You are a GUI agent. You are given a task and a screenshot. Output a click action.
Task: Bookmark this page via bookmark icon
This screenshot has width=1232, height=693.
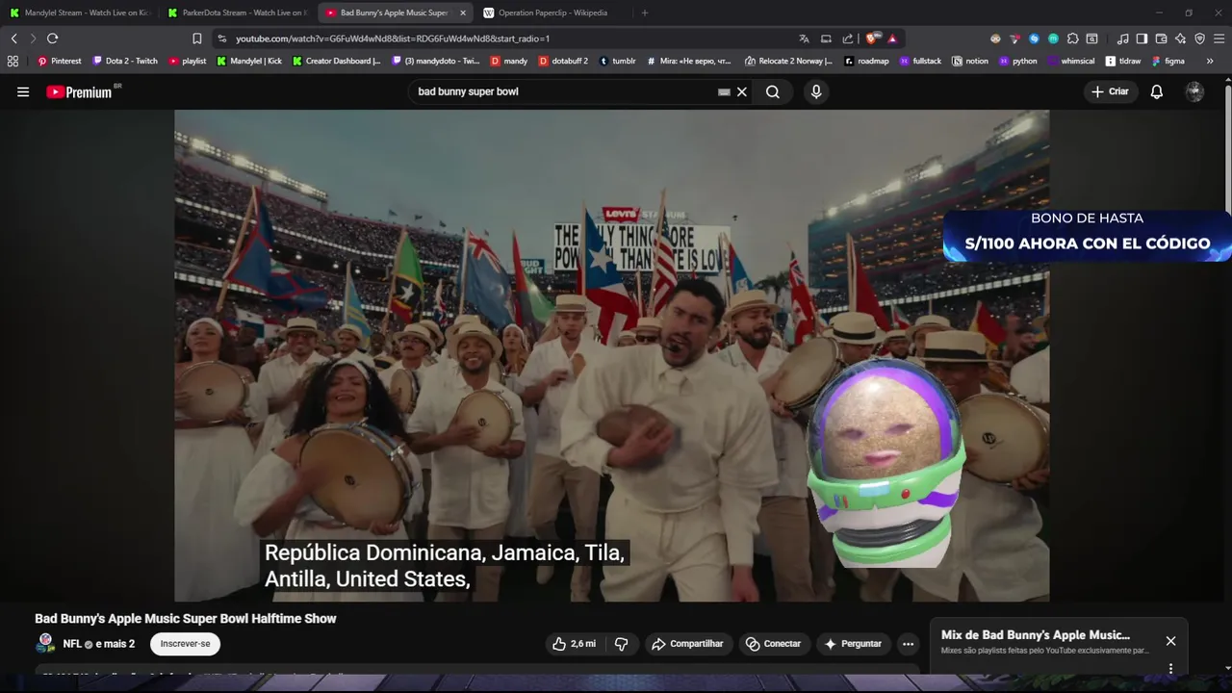tap(197, 38)
